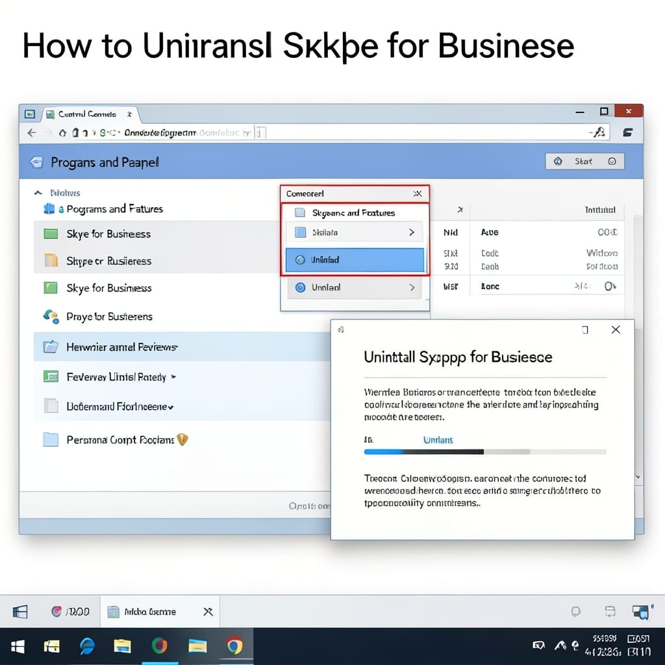This screenshot has width=665, height=665.
Task: Click the chat bubble icon in lower bar
Action: click(x=575, y=611)
